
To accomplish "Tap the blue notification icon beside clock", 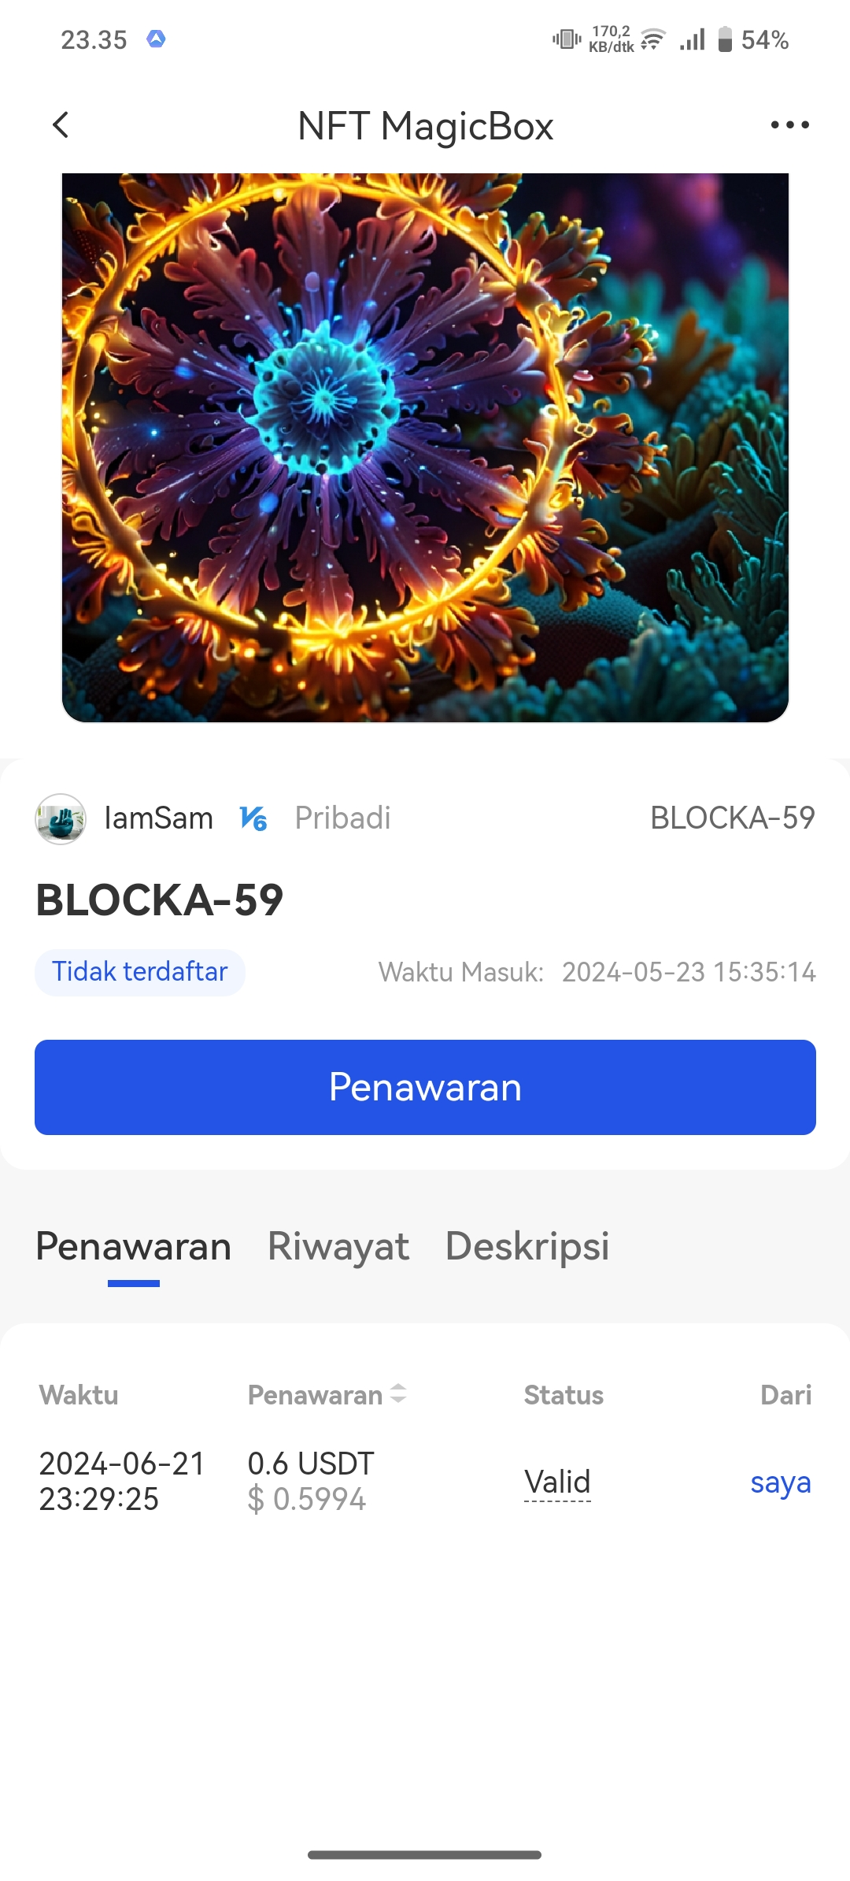I will point(156,39).
